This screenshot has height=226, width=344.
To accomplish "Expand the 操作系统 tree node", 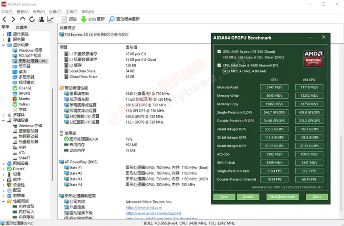I will [x=4, y=34].
